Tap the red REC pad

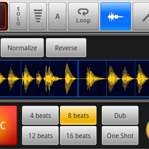[8, 125]
